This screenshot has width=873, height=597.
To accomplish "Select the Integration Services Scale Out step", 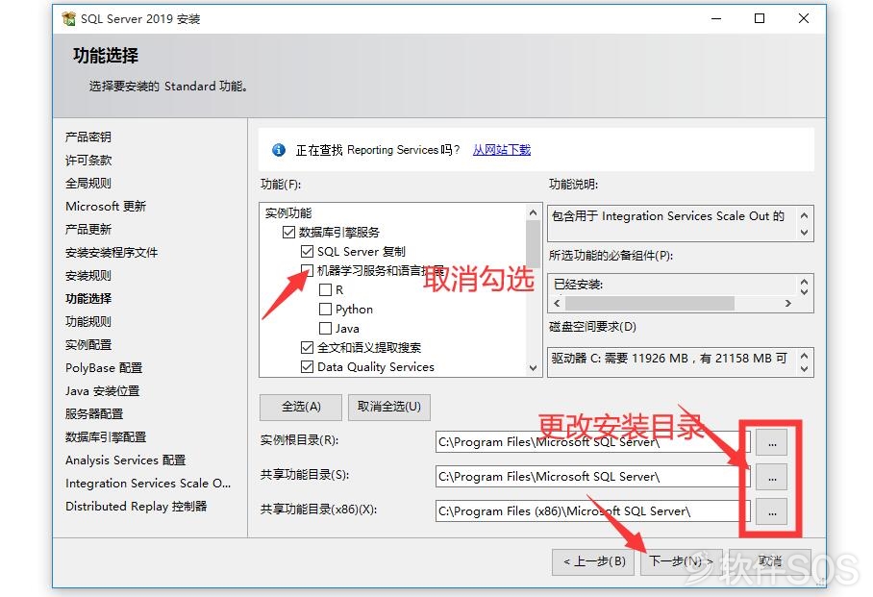I will click(x=147, y=484).
